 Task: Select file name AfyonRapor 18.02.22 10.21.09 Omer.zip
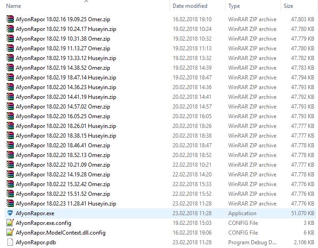point(63,165)
